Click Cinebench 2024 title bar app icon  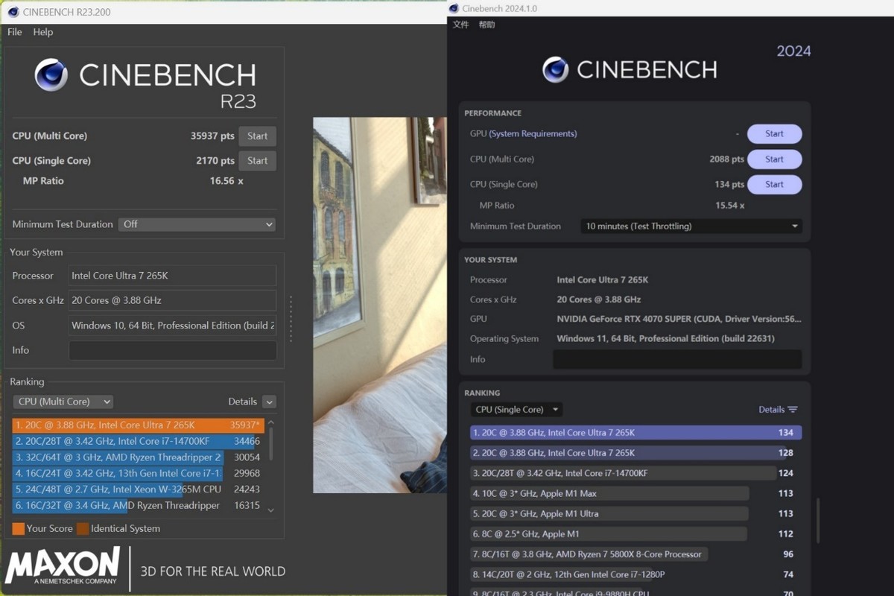(454, 9)
